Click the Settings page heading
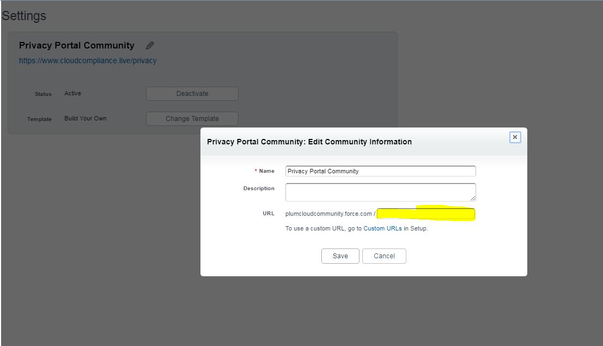The width and height of the screenshot is (603, 346). 24,16
